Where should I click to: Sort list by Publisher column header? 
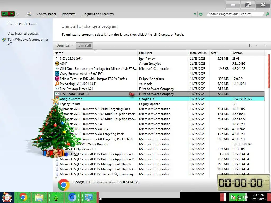click(163, 53)
